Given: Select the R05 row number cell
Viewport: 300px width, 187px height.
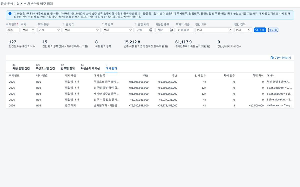Looking at the screenshot, I should [38, 106].
